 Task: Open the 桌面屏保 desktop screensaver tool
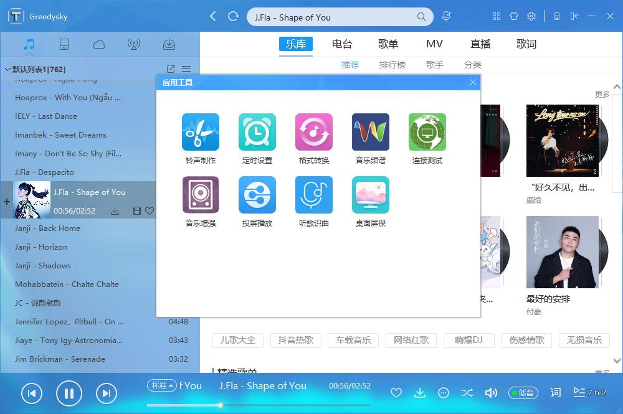click(370, 195)
